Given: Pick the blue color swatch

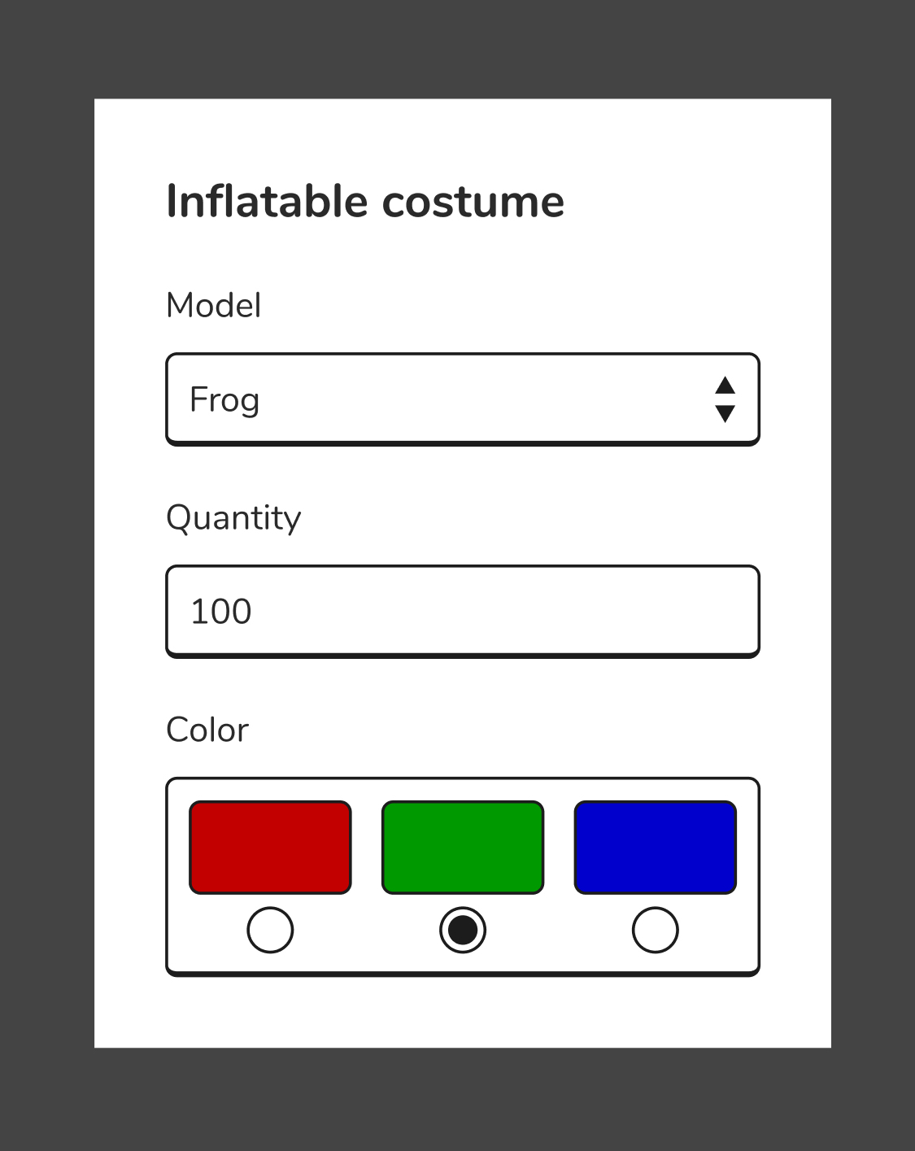Looking at the screenshot, I should [x=655, y=848].
